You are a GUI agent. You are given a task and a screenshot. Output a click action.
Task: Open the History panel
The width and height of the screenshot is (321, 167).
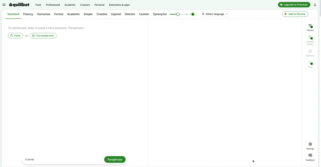pyautogui.click(x=310, y=28)
